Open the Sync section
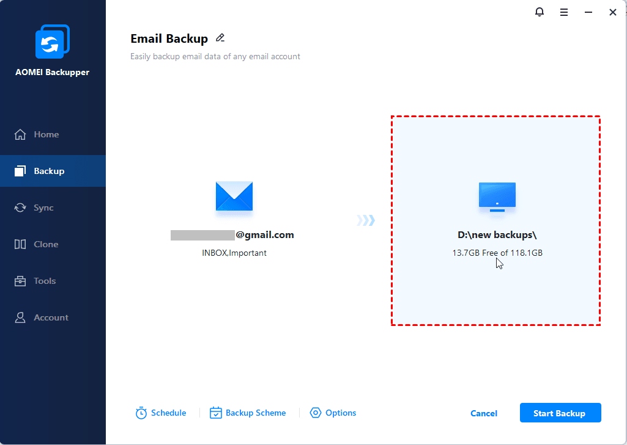This screenshot has height=445, width=627. [x=43, y=208]
